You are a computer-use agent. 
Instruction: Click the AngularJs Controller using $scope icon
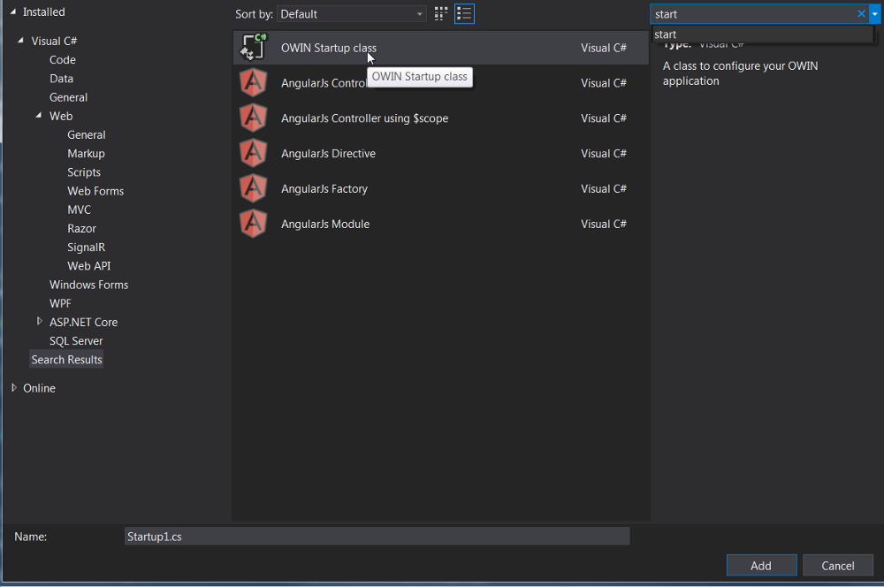pos(253,118)
